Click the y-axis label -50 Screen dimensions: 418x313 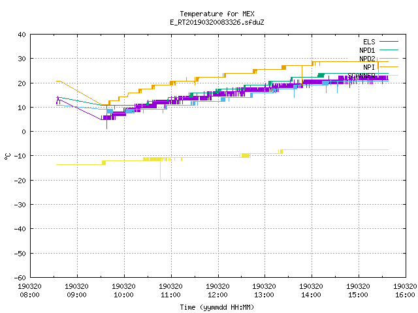pos(20,254)
